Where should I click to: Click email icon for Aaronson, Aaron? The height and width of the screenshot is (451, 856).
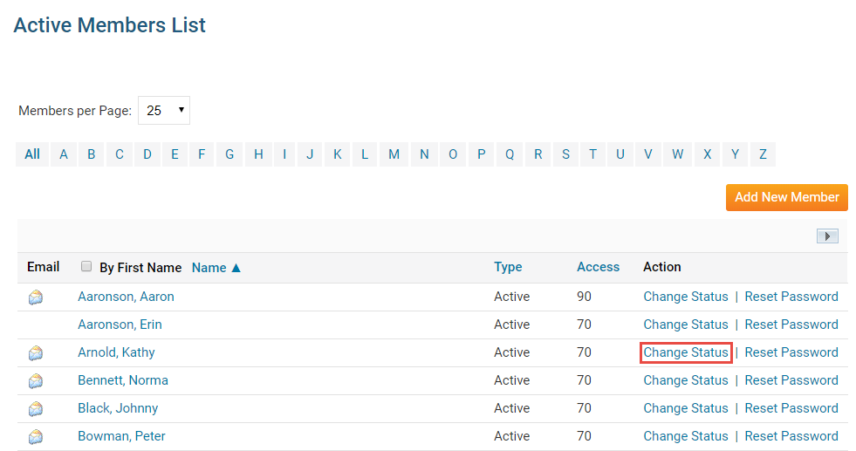(36, 297)
